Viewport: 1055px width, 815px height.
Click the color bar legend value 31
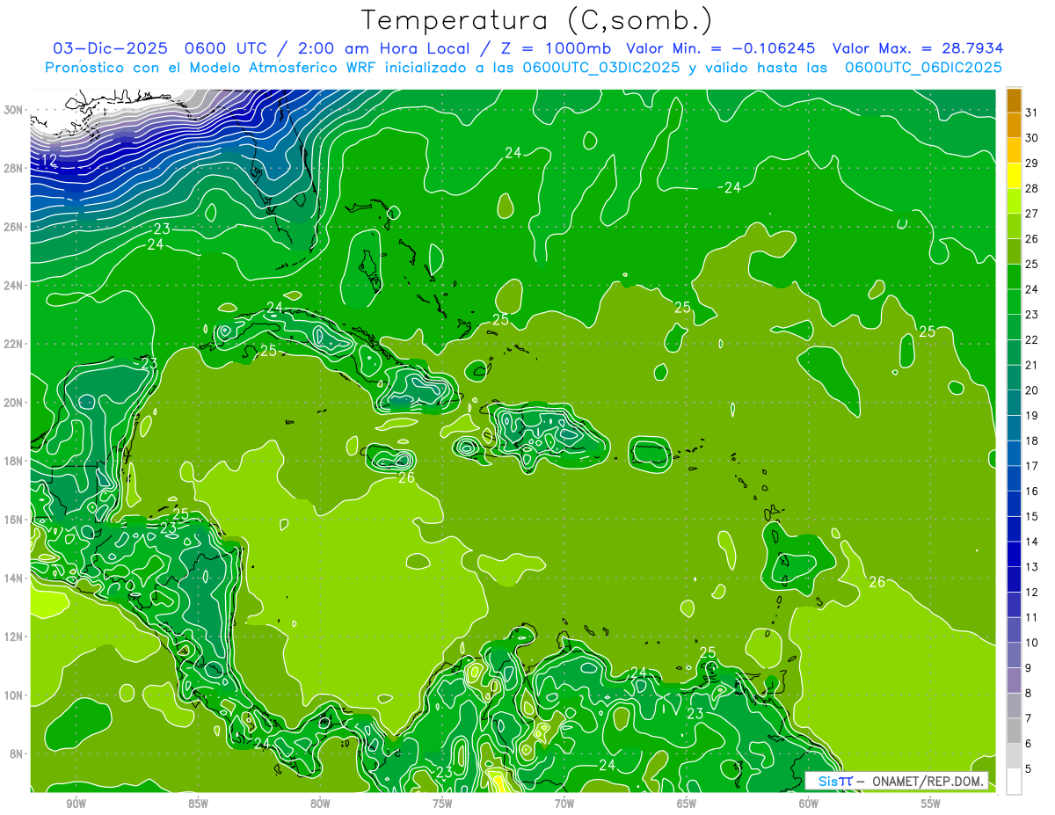(x=1032, y=112)
